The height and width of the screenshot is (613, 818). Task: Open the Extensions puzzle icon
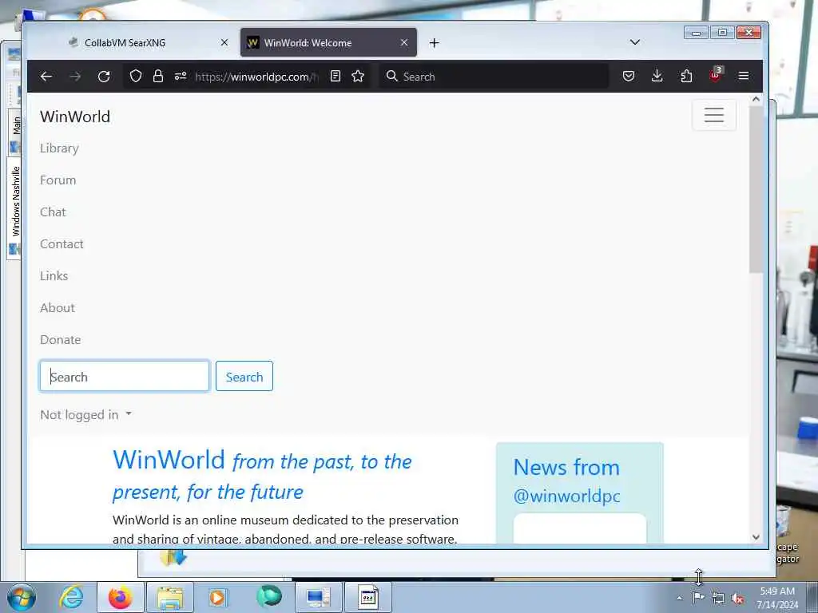[x=686, y=77]
